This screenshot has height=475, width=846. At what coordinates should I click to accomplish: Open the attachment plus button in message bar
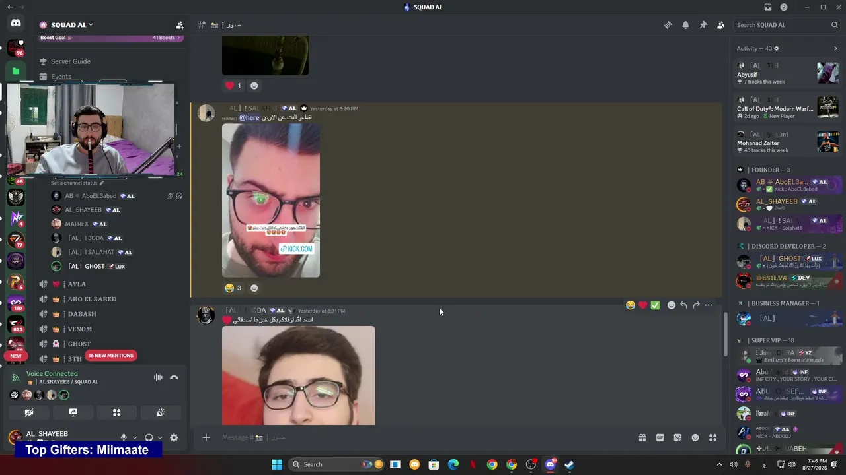pyautogui.click(x=206, y=437)
